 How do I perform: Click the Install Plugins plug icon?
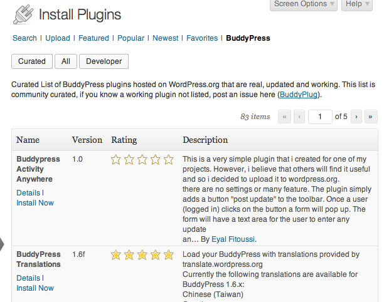tap(23, 14)
